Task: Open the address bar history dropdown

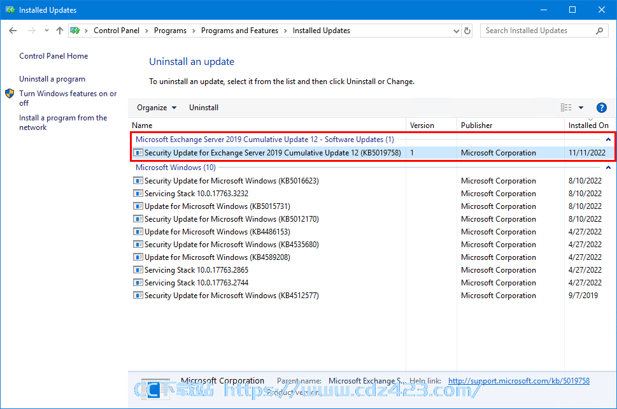Action: click(456, 31)
